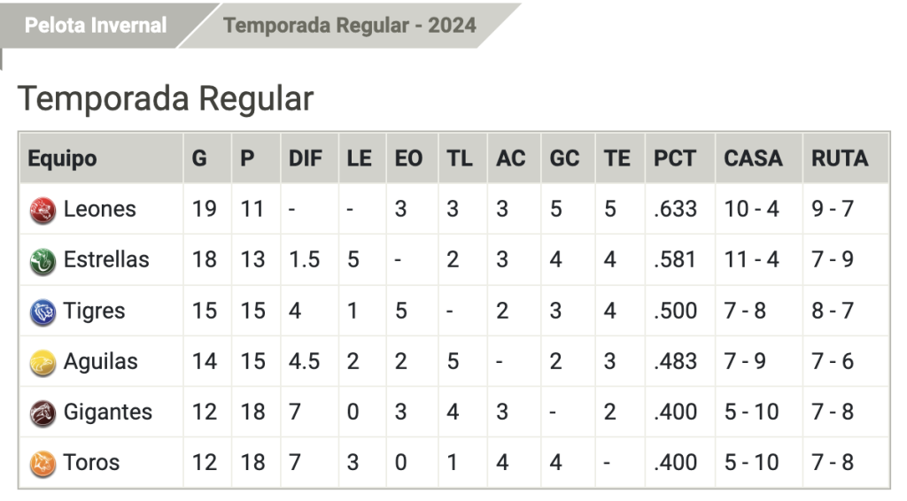The height and width of the screenshot is (501, 907).
Task: Click the Leones team logo icon
Action: (43, 211)
